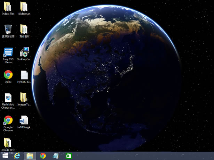214x160 pixels.
Task: Select the ImagesTo... folder icon
Action: pos(24,97)
